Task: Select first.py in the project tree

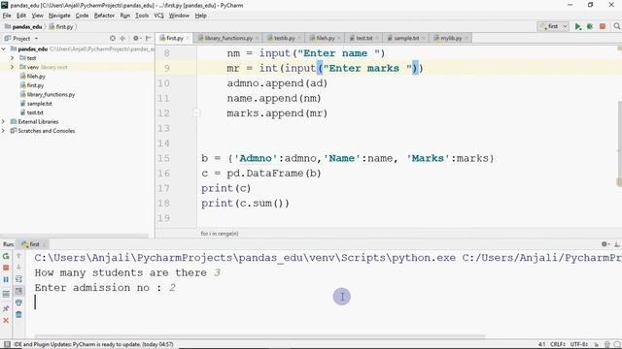Action: [35, 85]
